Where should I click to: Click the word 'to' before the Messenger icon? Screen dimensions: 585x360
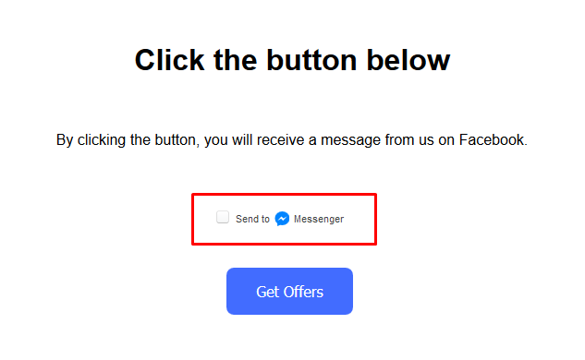pos(265,219)
